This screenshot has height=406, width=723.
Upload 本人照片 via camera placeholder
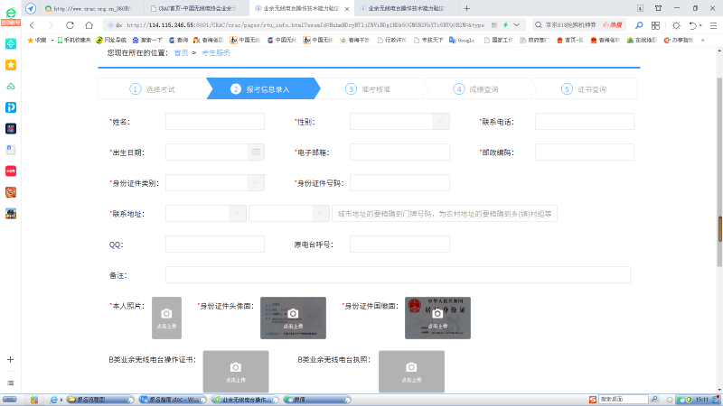tap(166, 317)
